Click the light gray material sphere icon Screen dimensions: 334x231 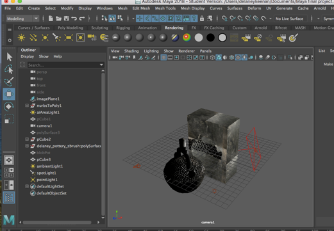(199, 38)
